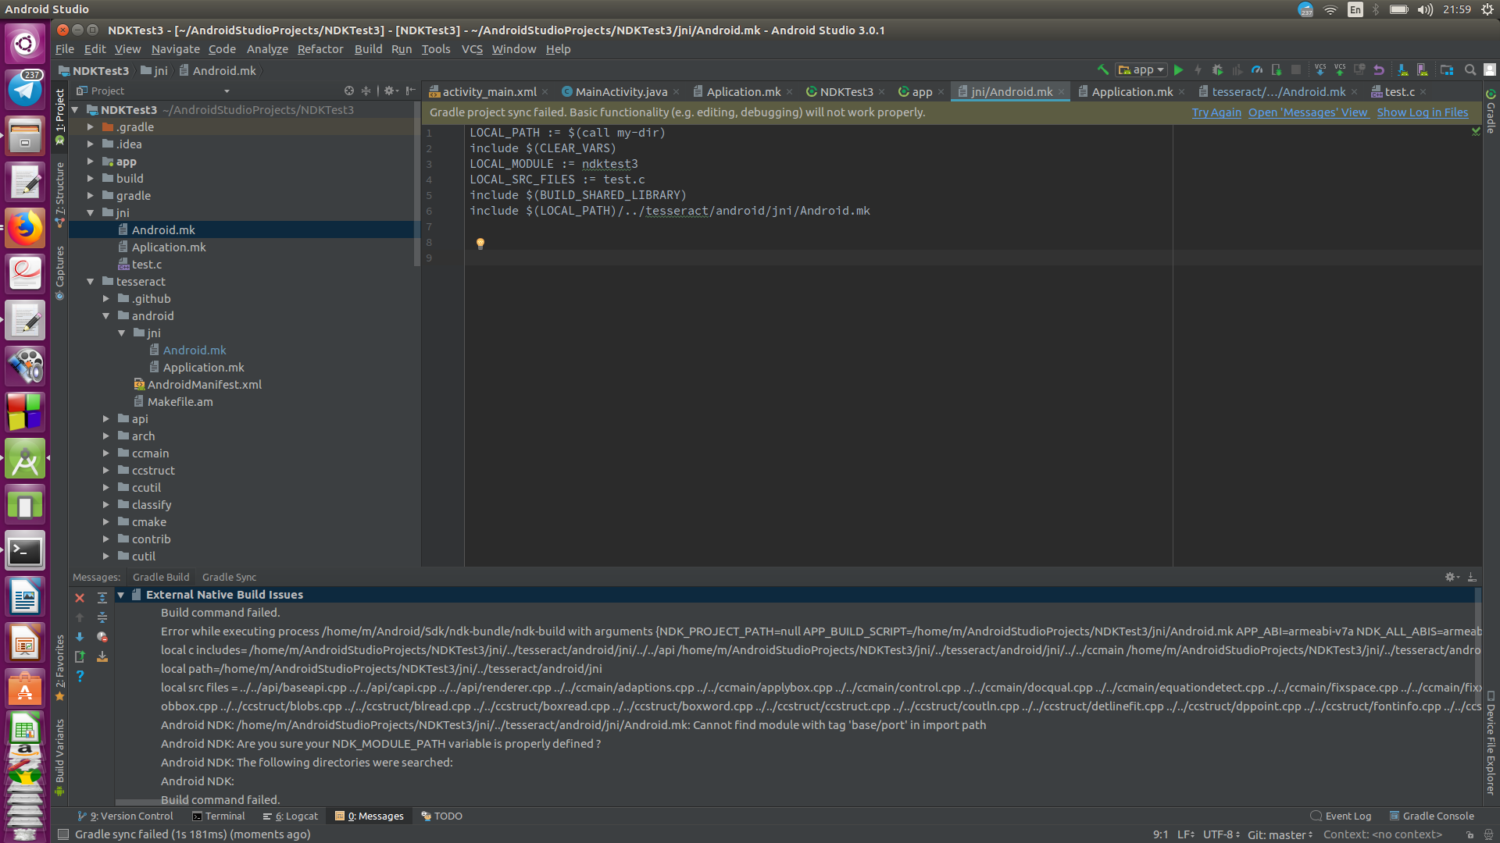Screen dimensions: 1500x843
Task: Click Show Log in Files link
Action: (1422, 112)
